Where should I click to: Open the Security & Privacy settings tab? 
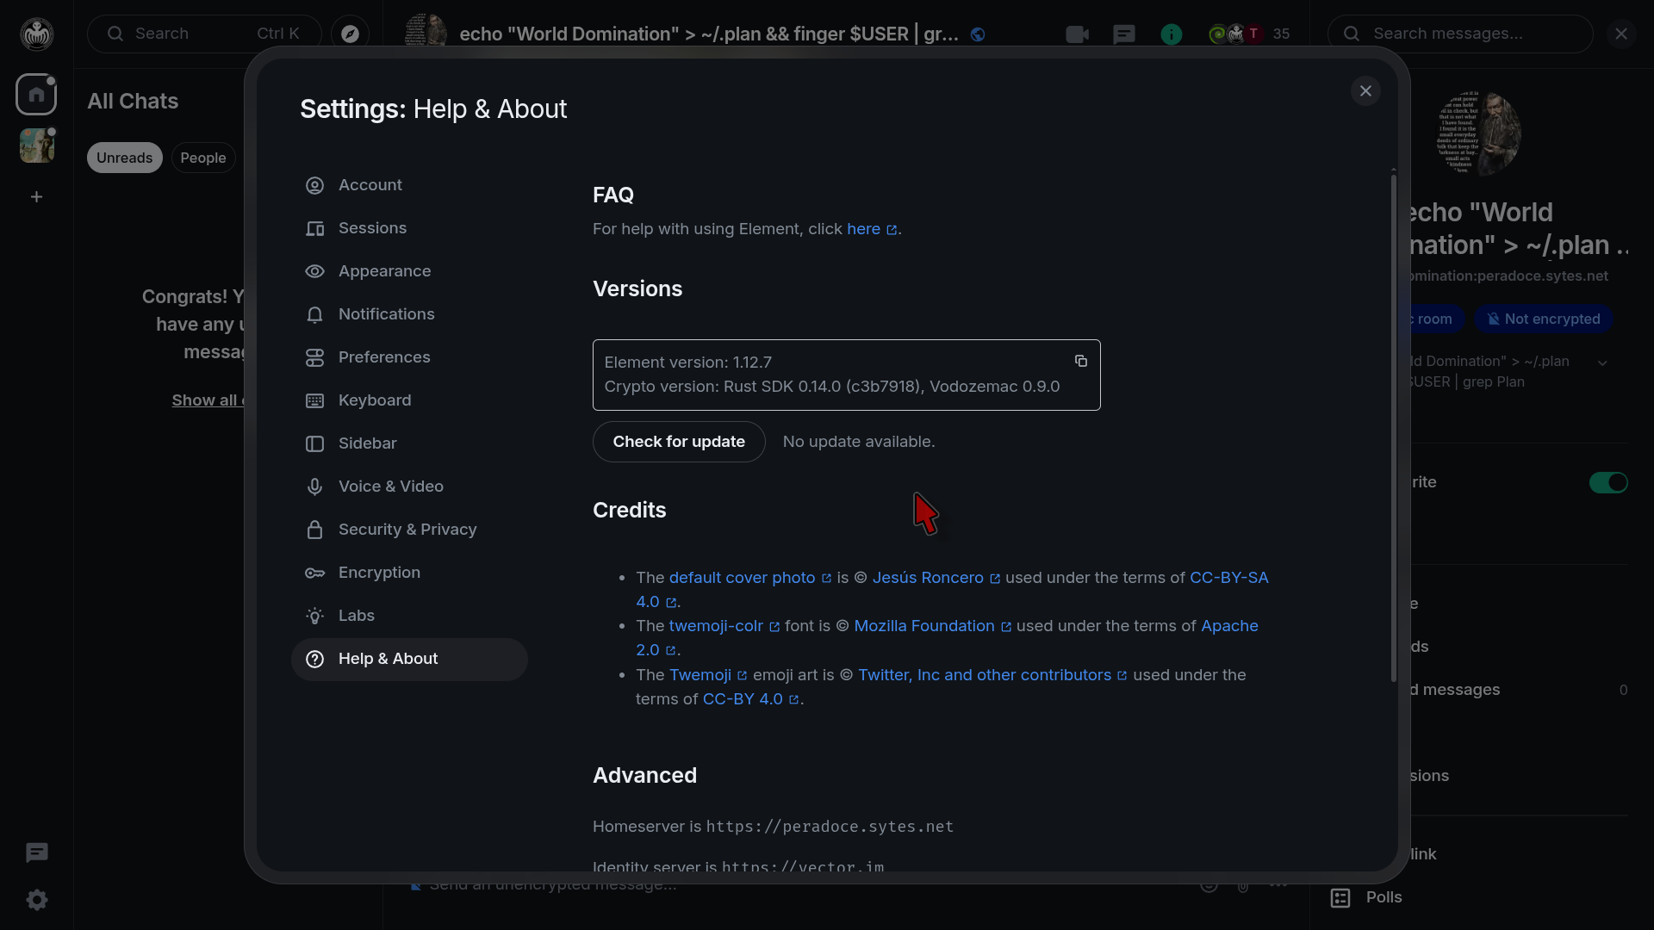click(407, 530)
